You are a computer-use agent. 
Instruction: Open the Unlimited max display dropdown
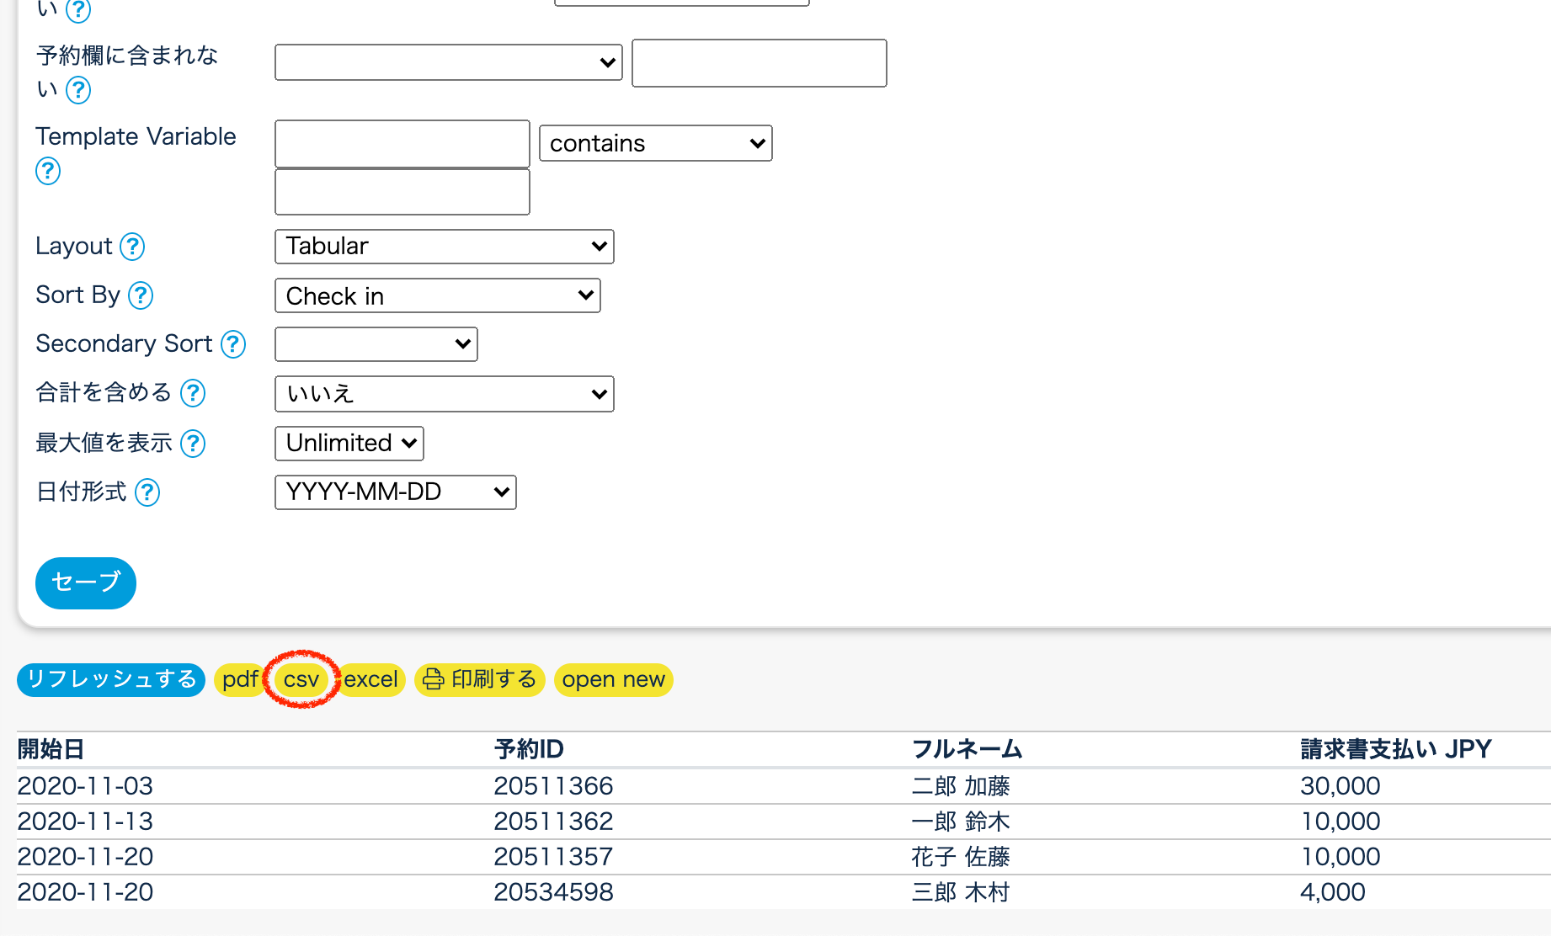349,444
